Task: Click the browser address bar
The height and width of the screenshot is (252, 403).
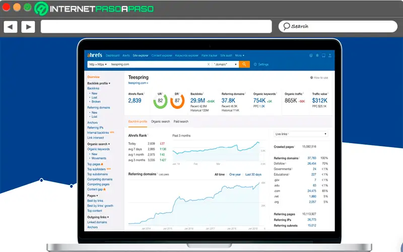Action: 156,27
